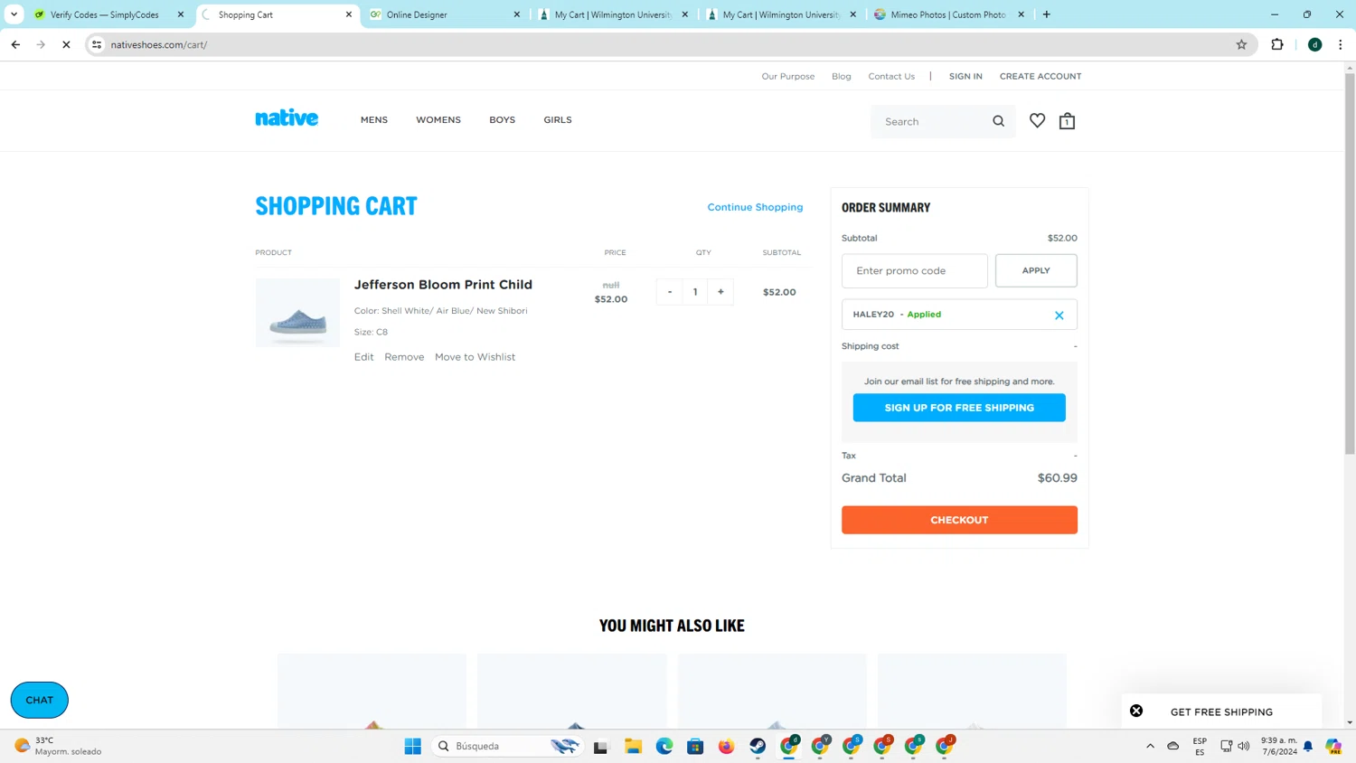Decrease quantity with the minus button
The image size is (1356, 763).
(670, 292)
